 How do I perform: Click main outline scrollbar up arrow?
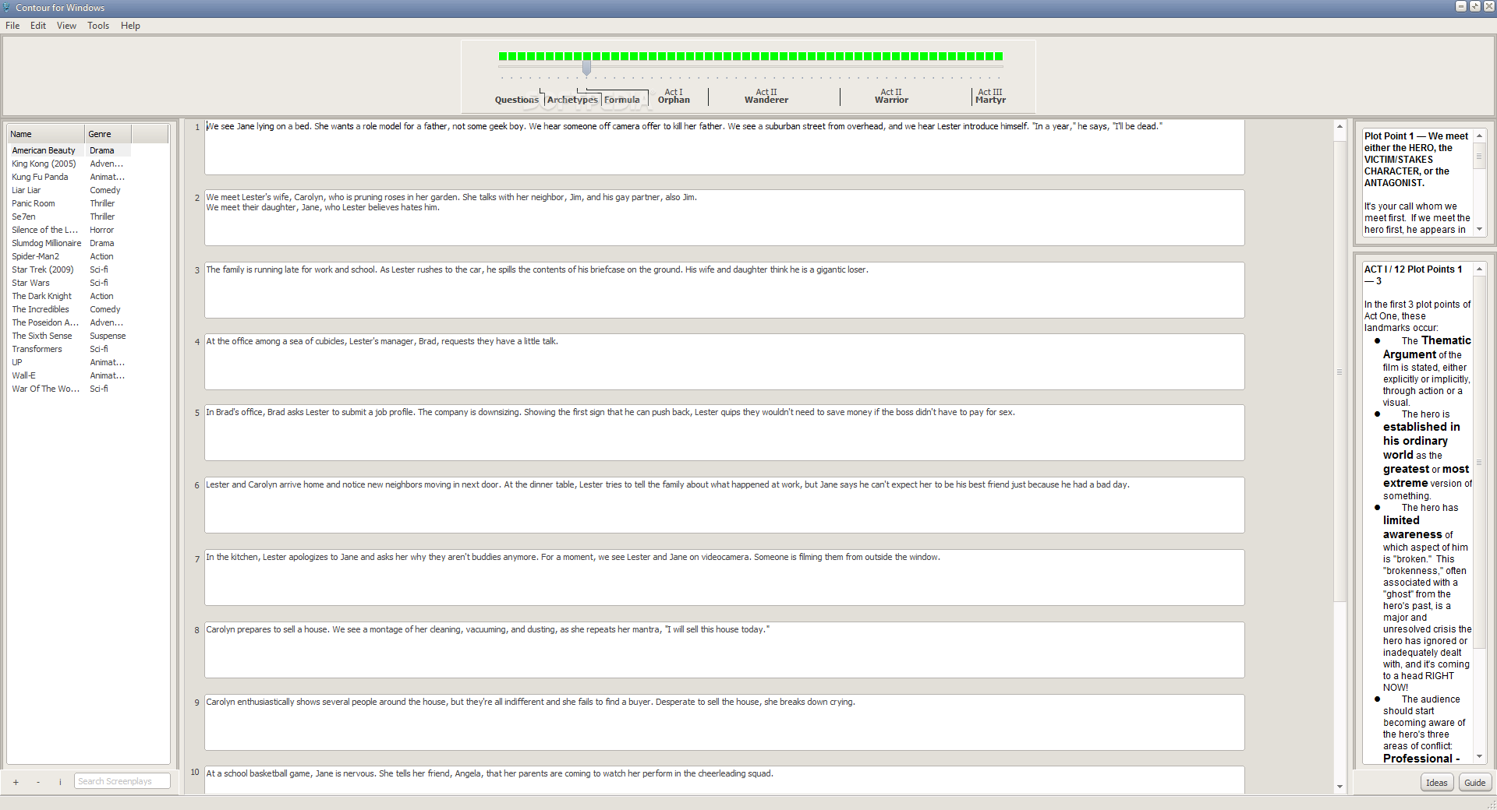(1340, 126)
